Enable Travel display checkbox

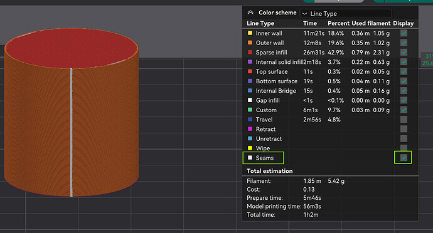click(404, 120)
